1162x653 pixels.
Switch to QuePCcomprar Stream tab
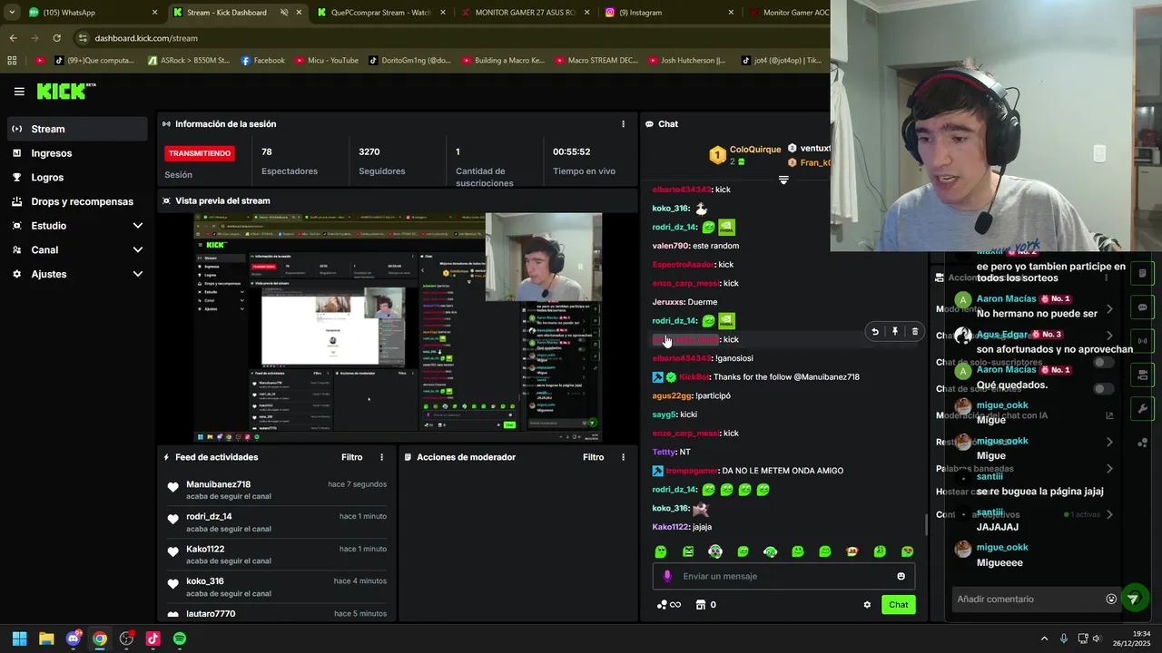381,13
